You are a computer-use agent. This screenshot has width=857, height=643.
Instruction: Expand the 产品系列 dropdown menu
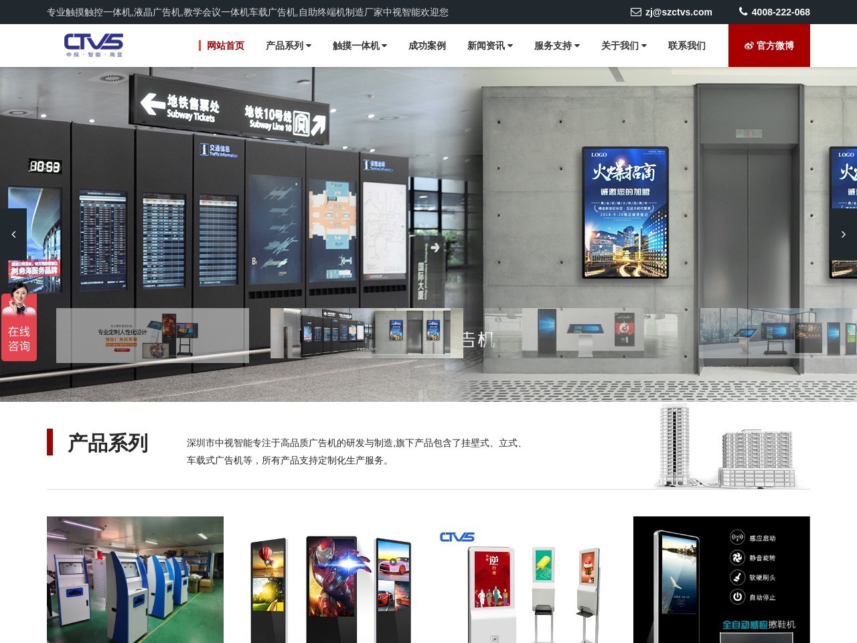point(289,46)
